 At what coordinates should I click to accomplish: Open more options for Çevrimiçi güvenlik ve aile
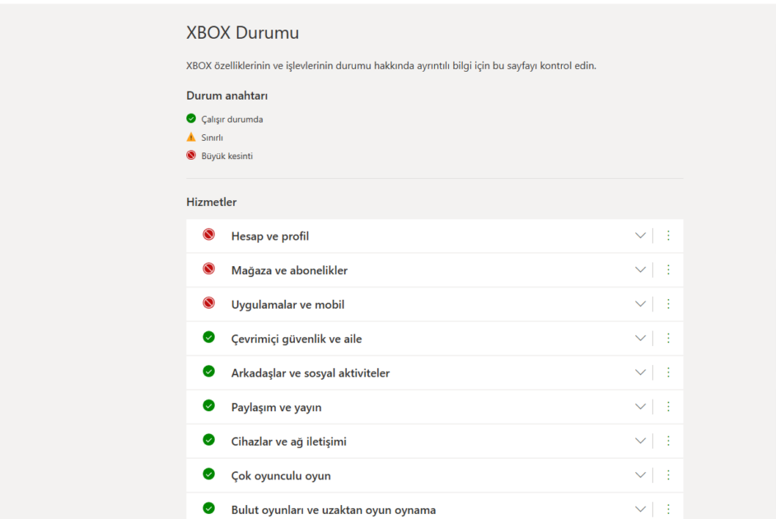coord(668,338)
